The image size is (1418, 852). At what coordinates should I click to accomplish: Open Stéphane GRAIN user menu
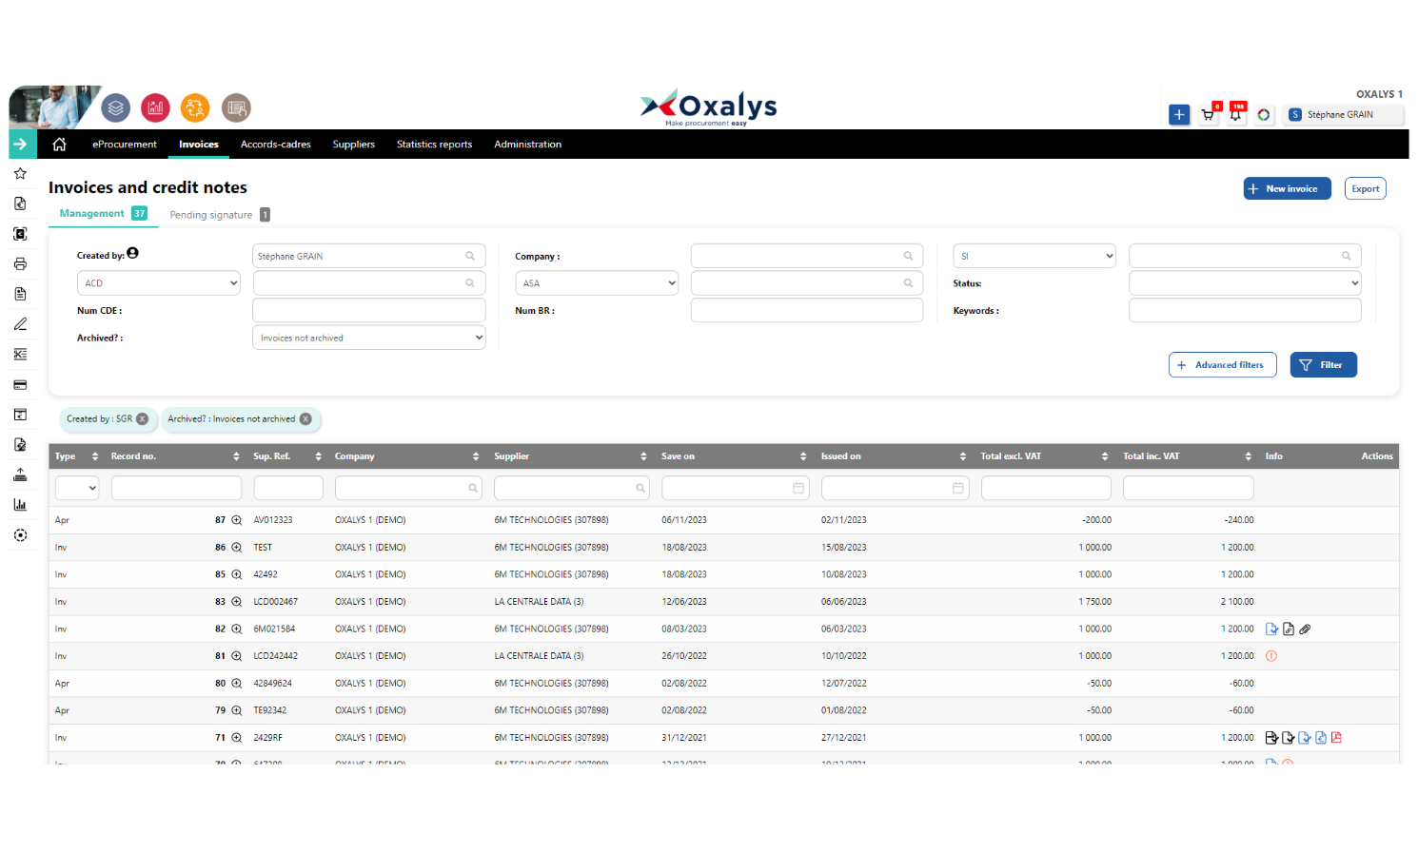(x=1342, y=114)
